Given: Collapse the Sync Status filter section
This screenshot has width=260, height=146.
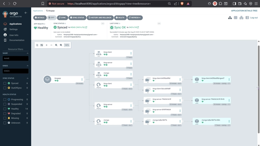Looking at the screenshot, I should [27, 78].
